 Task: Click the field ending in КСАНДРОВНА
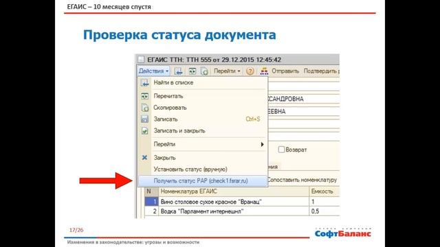304,99
